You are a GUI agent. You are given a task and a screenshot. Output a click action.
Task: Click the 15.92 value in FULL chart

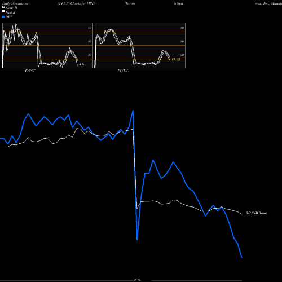pyautogui.click(x=176, y=59)
